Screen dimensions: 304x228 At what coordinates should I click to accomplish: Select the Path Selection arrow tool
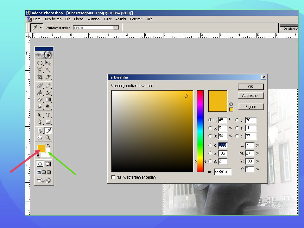[x=40, y=115]
